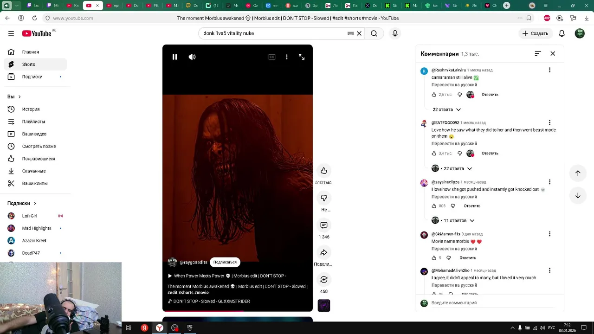Select Главная in the sidebar

pos(35,52)
